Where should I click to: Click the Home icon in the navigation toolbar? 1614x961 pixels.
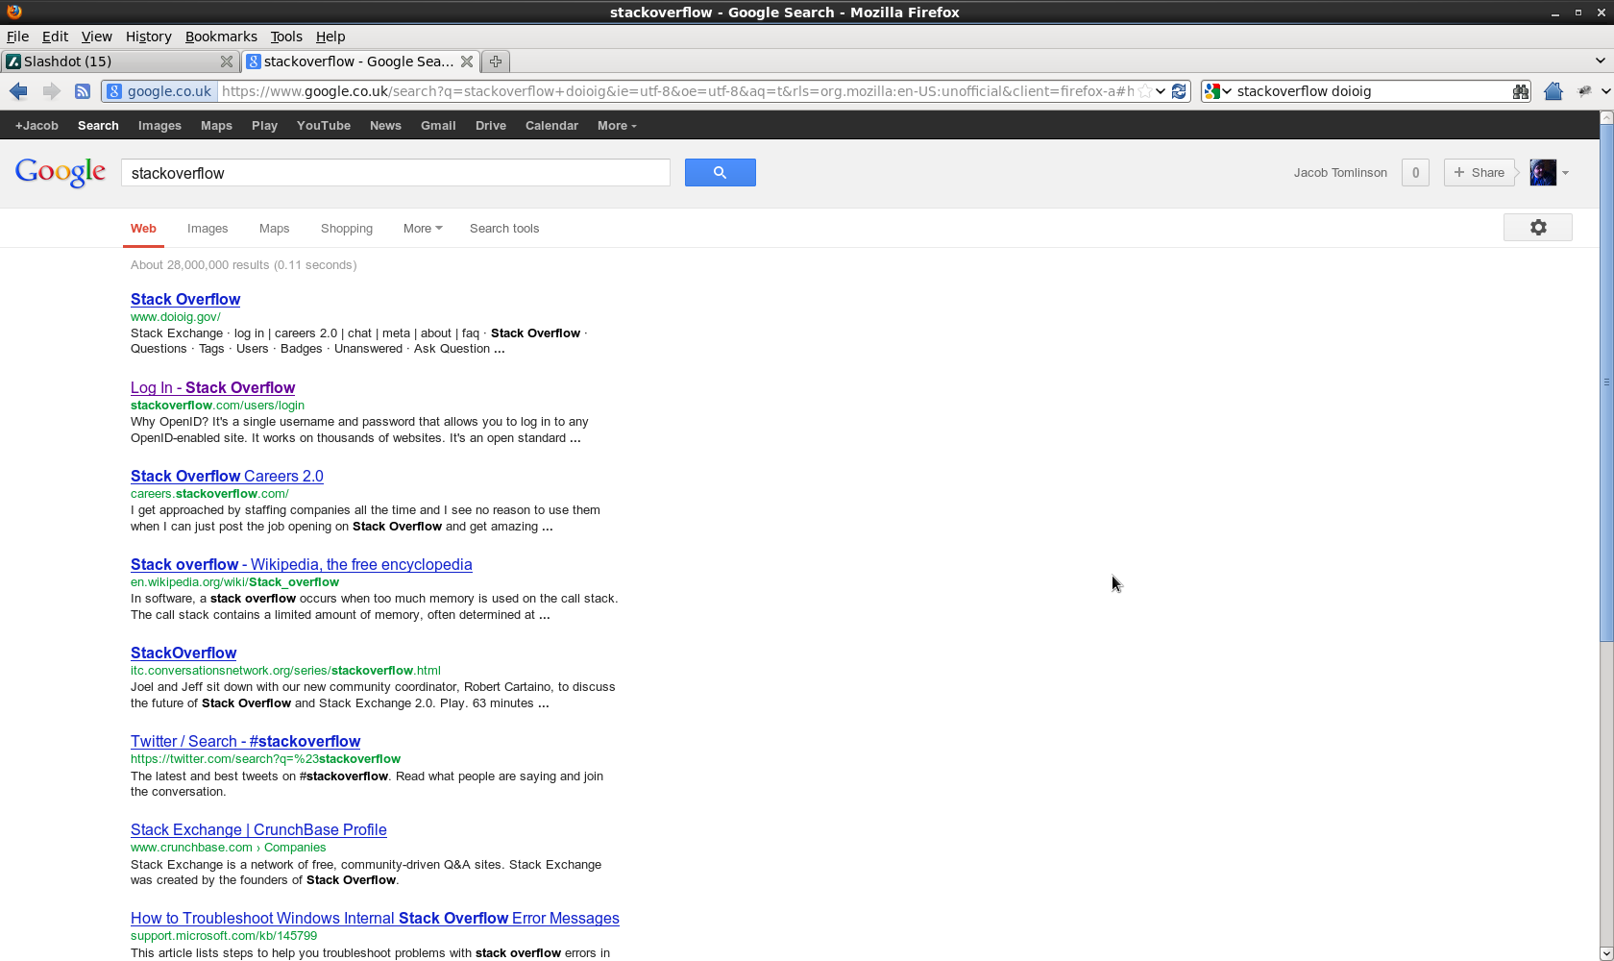pyautogui.click(x=1554, y=90)
